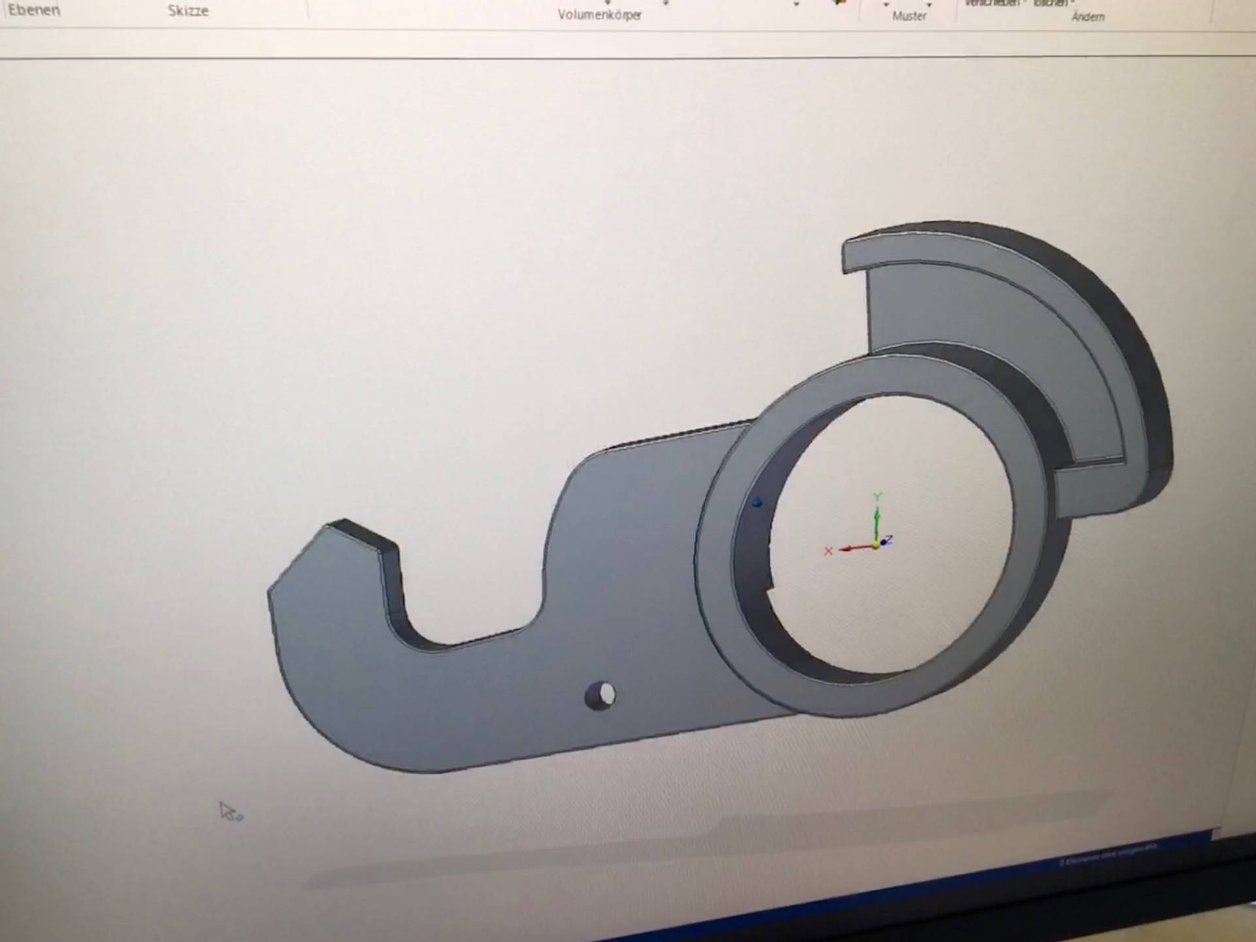Open the Skizze ribbon group
Viewport: 1256px width, 942px height.
(188, 11)
